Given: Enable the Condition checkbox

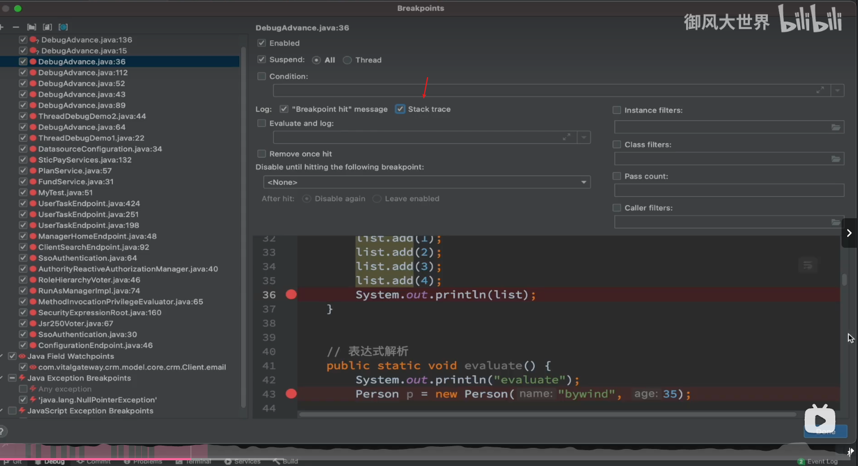Looking at the screenshot, I should pos(261,76).
